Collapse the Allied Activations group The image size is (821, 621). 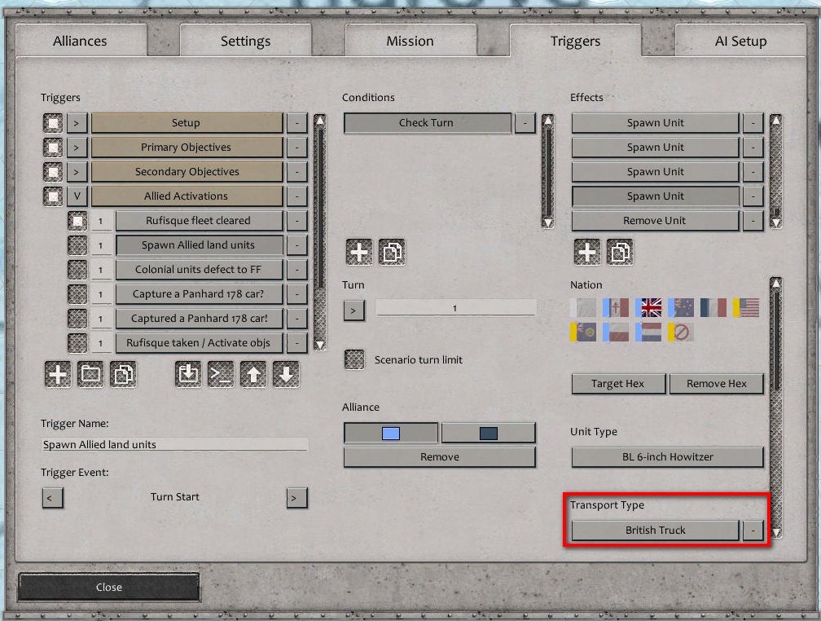tap(77, 196)
